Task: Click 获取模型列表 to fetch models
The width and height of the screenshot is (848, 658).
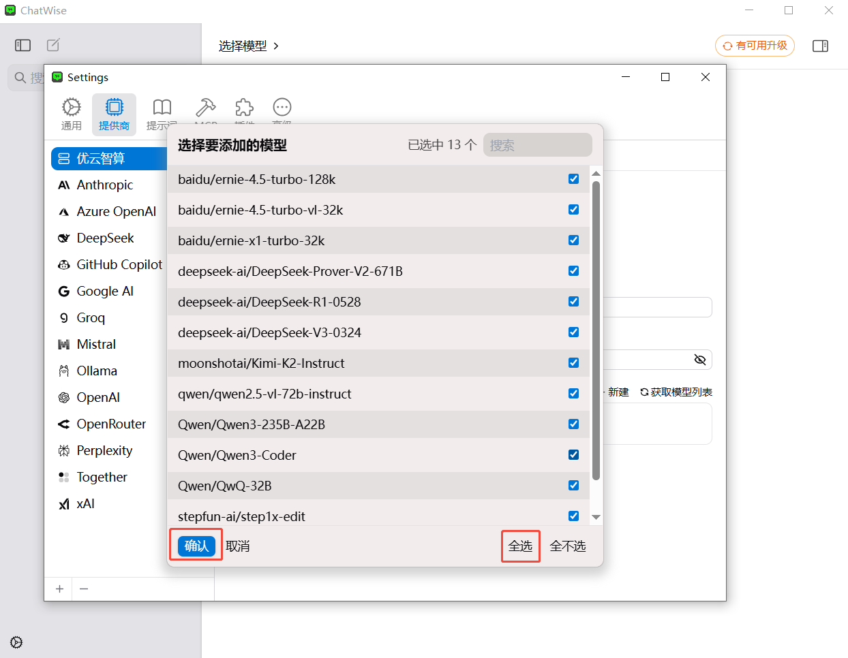Action: coord(676,392)
